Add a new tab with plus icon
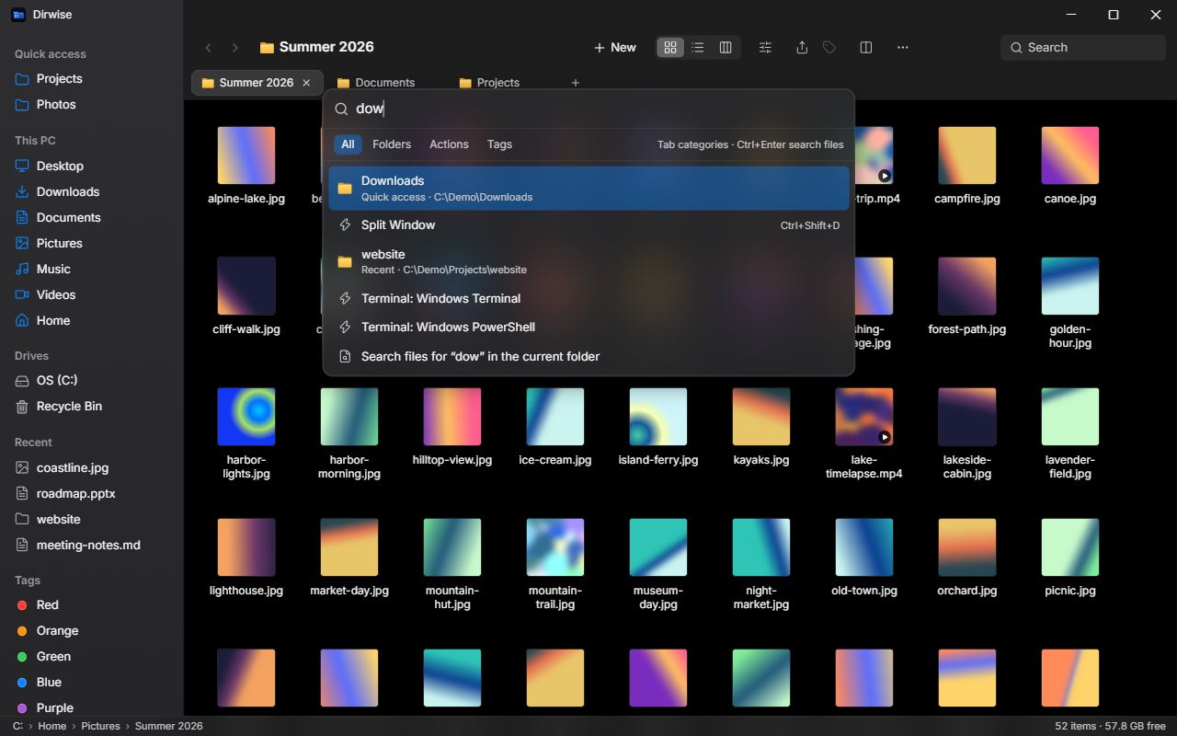 (x=576, y=83)
